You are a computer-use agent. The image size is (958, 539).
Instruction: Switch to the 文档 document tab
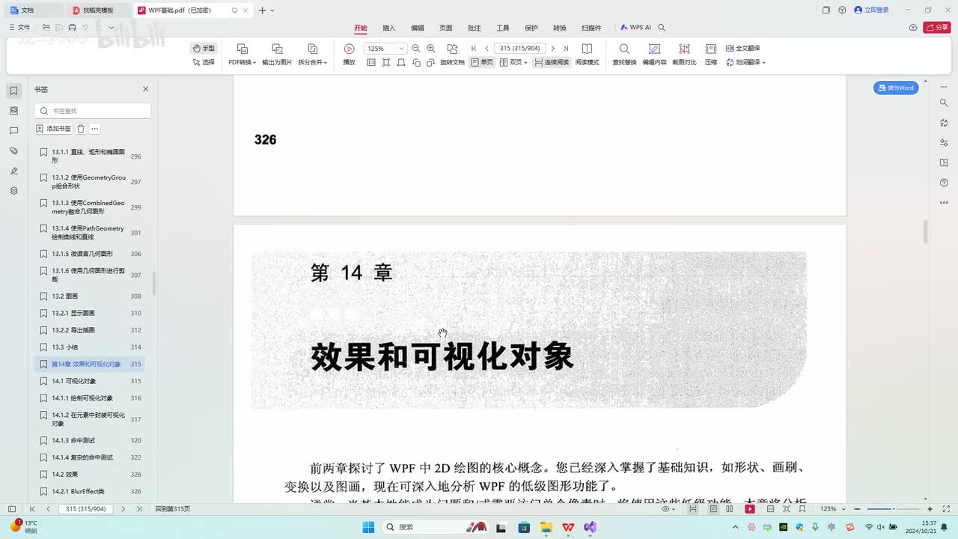pyautogui.click(x=34, y=10)
